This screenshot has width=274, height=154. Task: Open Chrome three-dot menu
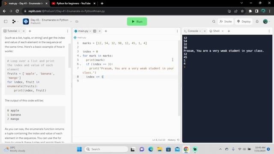[x=270, y=11]
